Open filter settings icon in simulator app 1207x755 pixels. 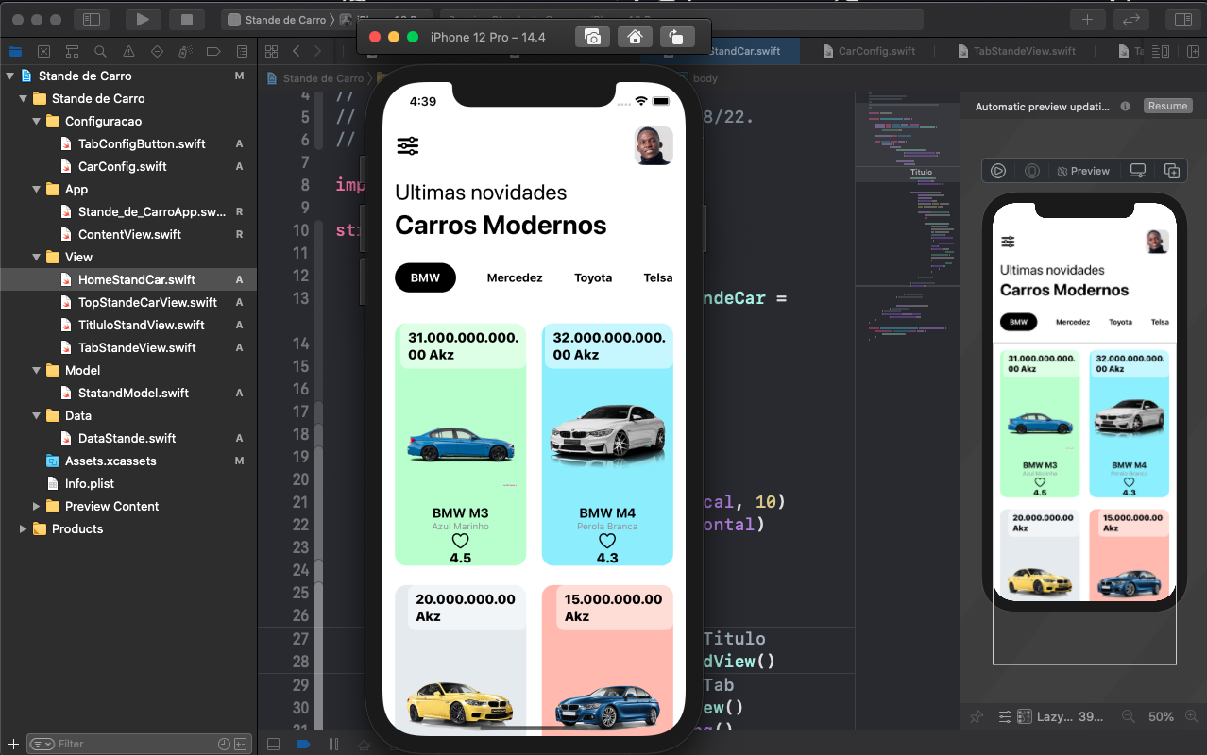(408, 145)
